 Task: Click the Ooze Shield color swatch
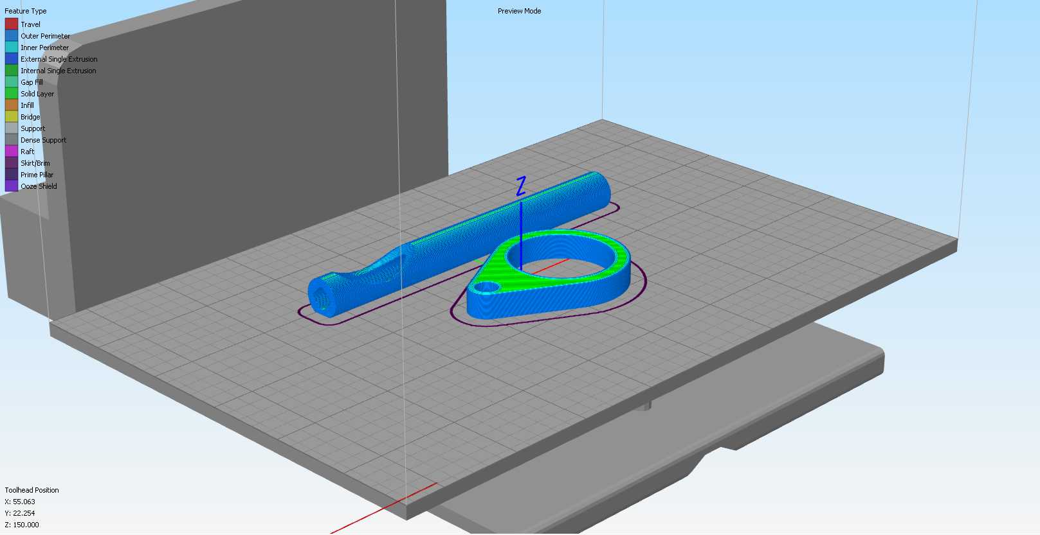[12, 186]
